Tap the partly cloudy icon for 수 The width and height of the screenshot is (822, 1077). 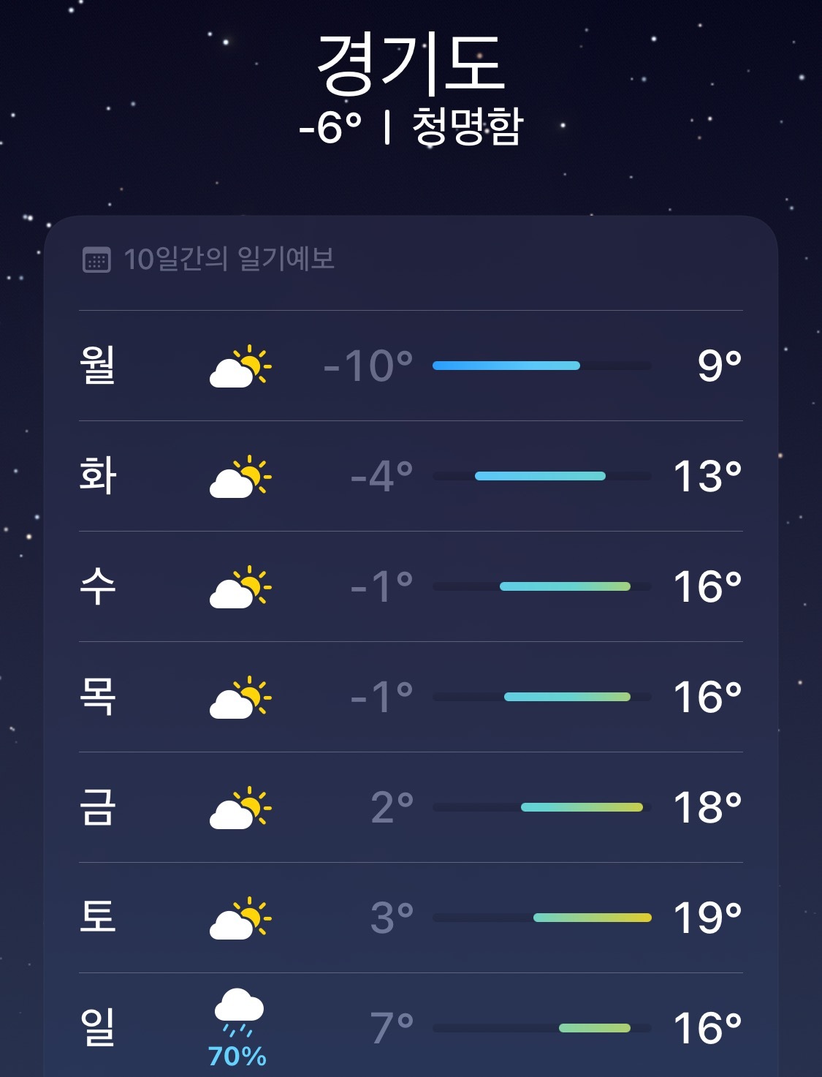[x=240, y=586]
